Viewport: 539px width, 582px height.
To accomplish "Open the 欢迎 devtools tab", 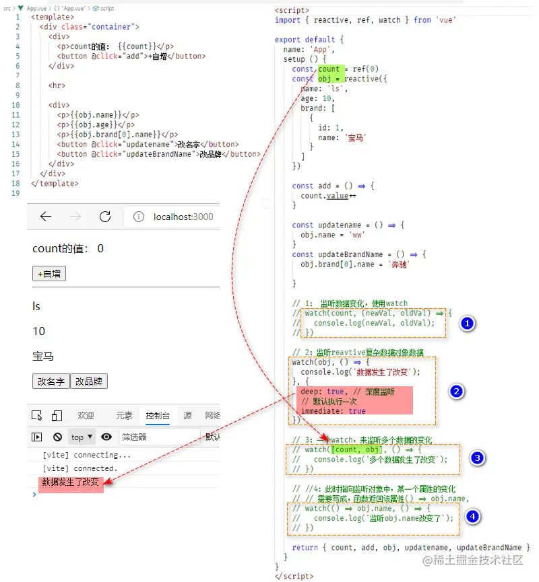I will click(x=86, y=416).
